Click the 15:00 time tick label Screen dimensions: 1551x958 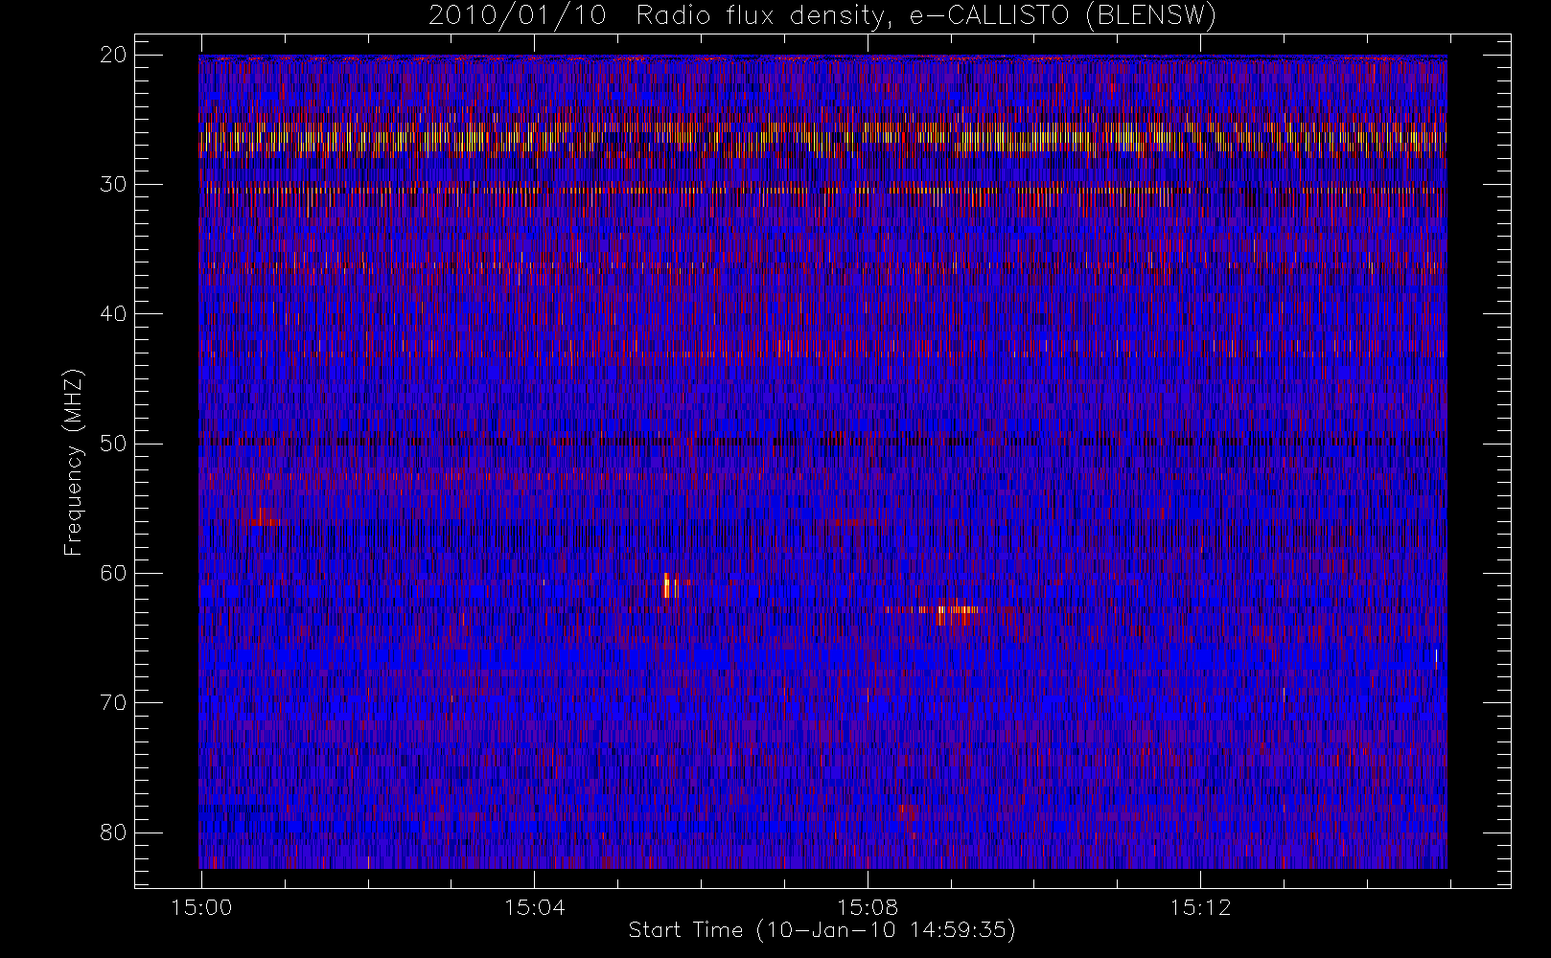click(201, 907)
